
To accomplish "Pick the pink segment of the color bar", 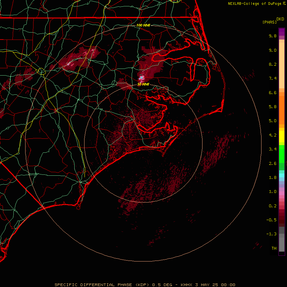I will [282, 193].
